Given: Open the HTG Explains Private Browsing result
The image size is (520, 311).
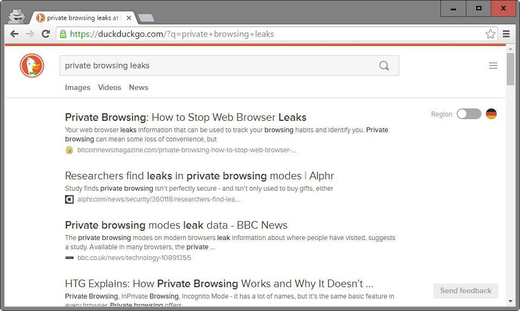Looking at the screenshot, I should [219, 284].
